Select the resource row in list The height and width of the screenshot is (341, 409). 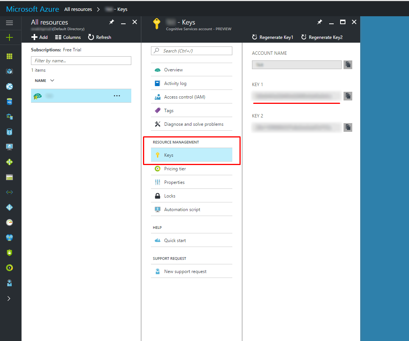coord(81,96)
